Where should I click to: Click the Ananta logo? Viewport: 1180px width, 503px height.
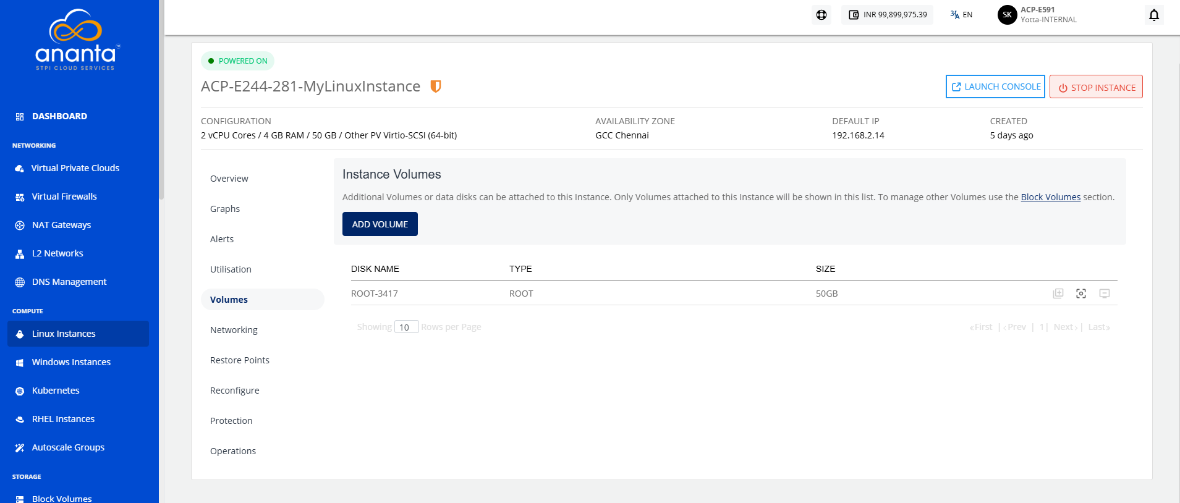(x=77, y=40)
